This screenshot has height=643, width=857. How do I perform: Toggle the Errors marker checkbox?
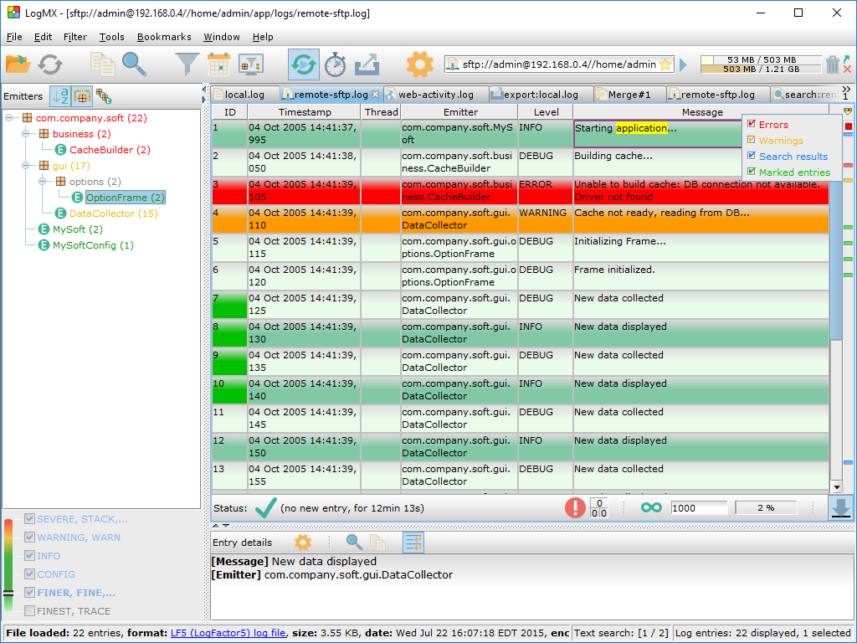[x=752, y=124]
